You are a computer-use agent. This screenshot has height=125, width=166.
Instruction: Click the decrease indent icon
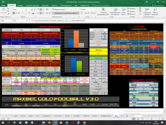click(47, 13)
